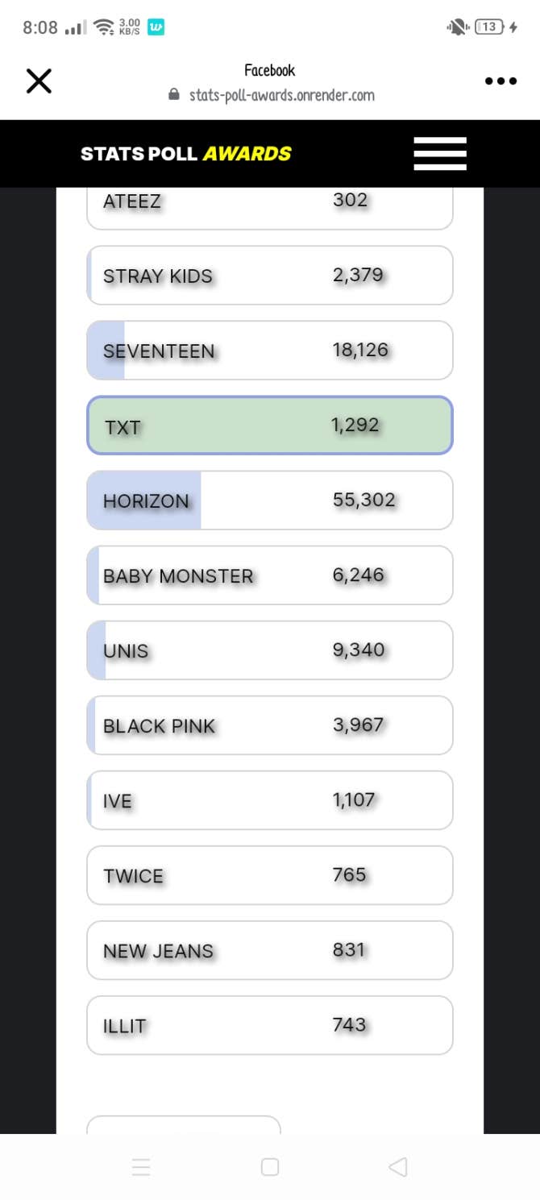Choose UNIS in the poll list
540x1200 pixels.
(270, 650)
